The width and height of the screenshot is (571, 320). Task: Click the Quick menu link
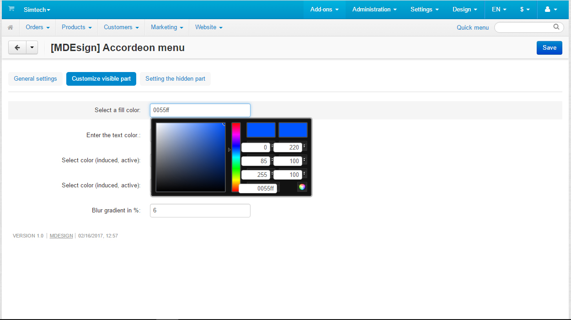point(473,27)
